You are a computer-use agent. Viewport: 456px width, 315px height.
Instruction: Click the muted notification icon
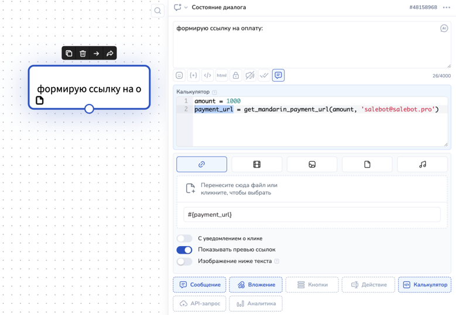click(x=250, y=75)
